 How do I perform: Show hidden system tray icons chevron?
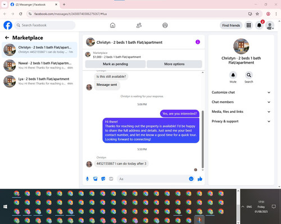[x=243, y=207]
